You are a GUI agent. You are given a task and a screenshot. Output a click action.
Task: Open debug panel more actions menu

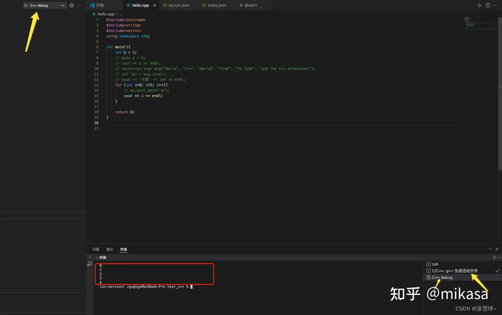pyautogui.click(x=80, y=6)
